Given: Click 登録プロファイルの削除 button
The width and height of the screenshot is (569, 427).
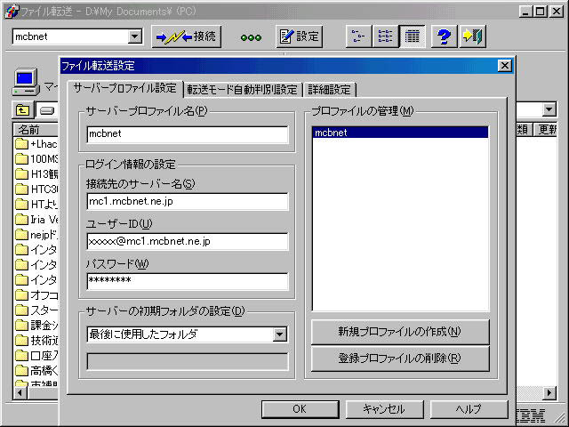Looking at the screenshot, I should [399, 359].
